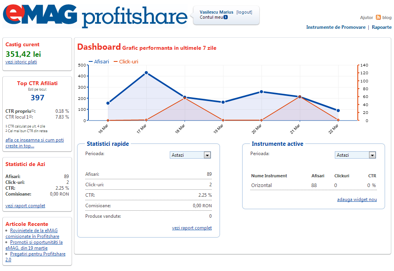The width and height of the screenshot is (394, 271).
Task: Click the Produse vandute label
Action: point(103,216)
